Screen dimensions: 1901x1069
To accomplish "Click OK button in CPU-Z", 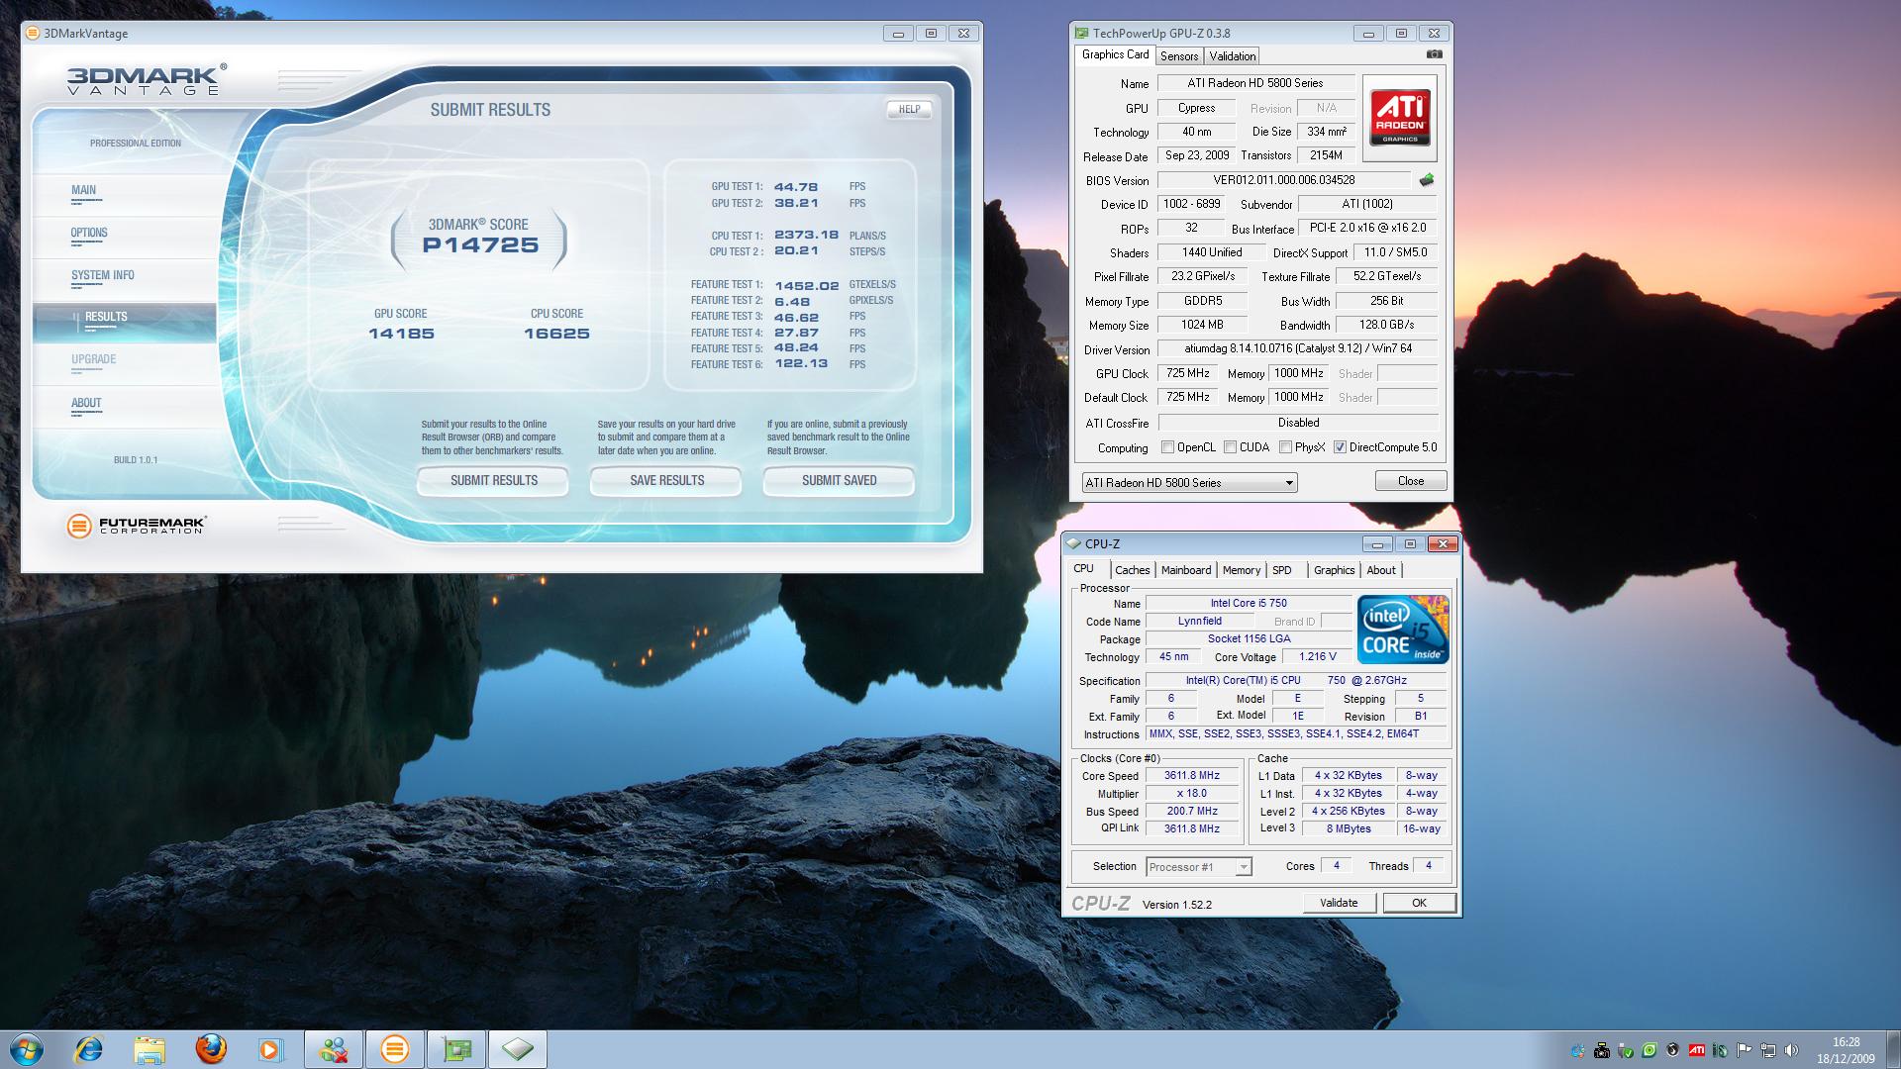I will [1419, 903].
